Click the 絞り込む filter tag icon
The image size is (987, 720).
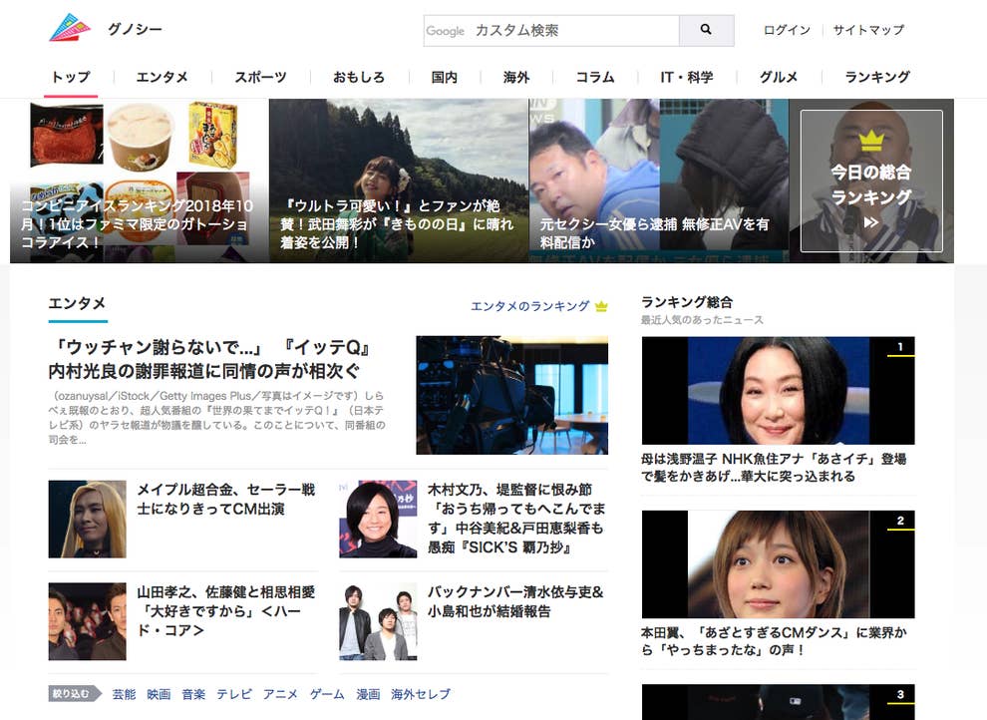pos(74,694)
